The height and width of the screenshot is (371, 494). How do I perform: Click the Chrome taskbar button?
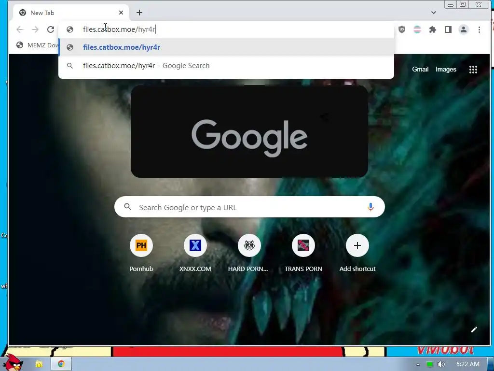point(61,364)
